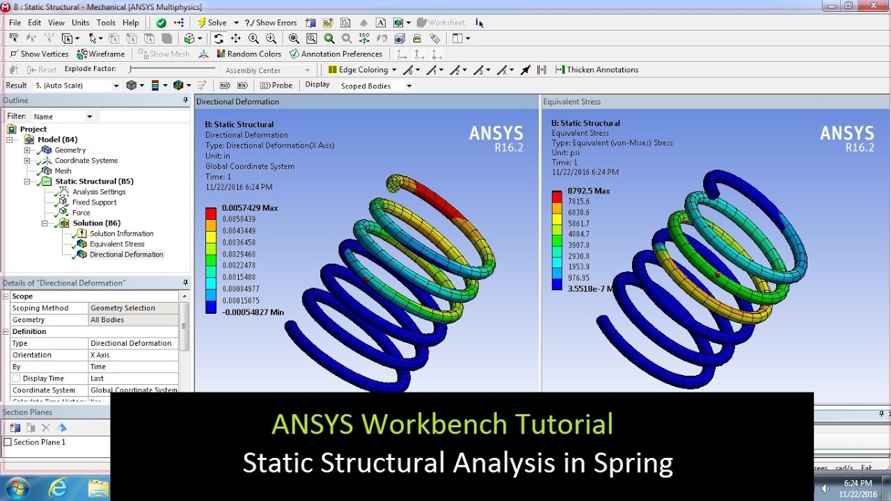Open the Scoped Bodies display dropdown
The height and width of the screenshot is (501, 891).
click(409, 86)
